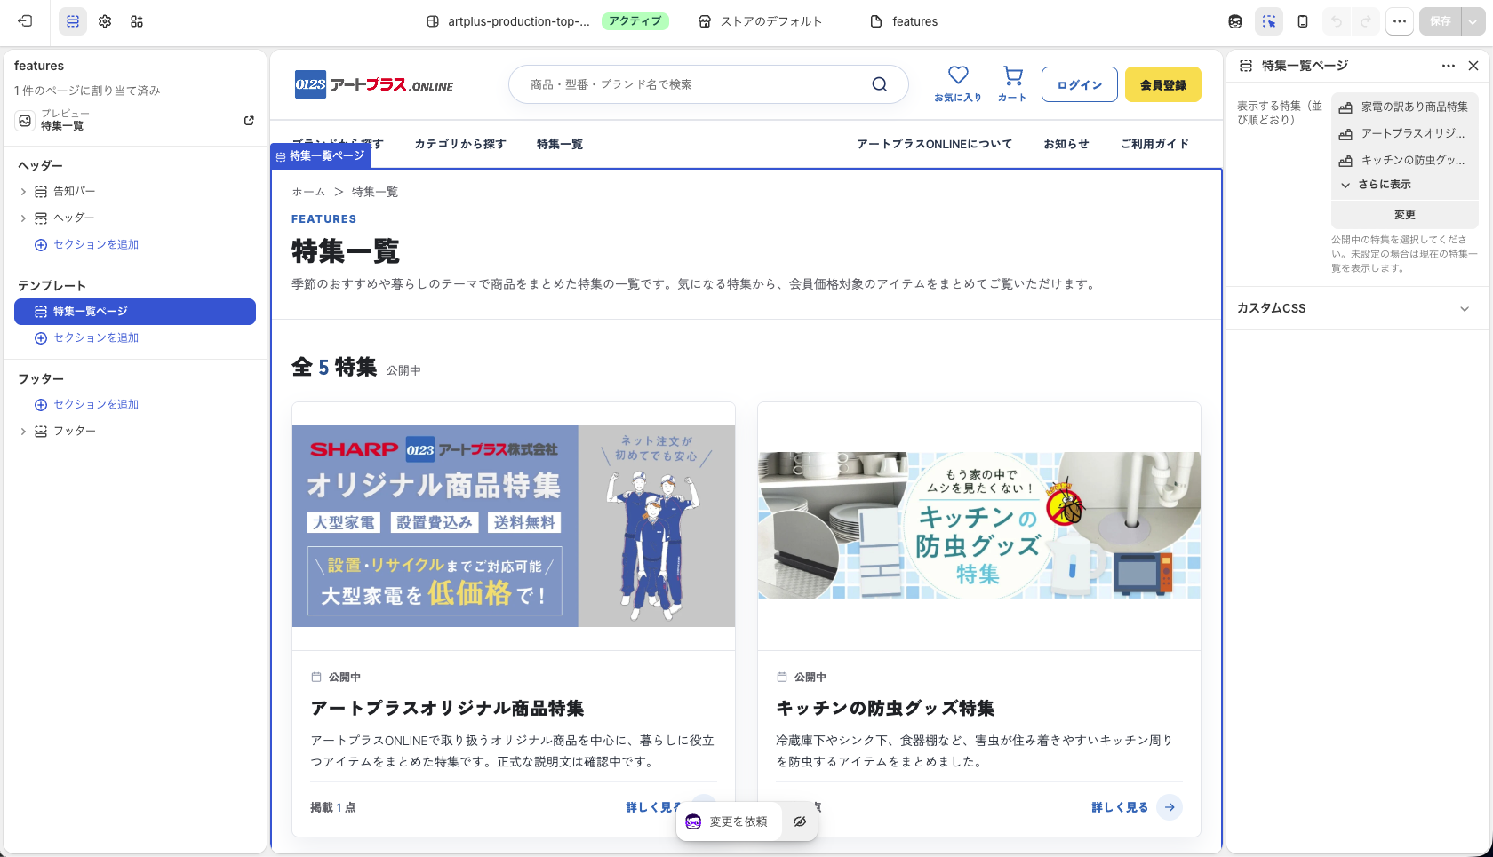Open preview in new window icon
Viewport: 1493px width, 857px height.
tap(249, 121)
